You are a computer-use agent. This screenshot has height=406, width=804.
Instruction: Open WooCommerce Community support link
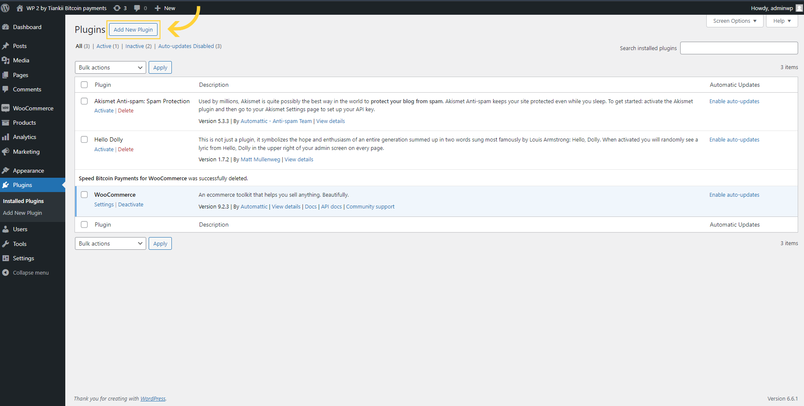370,206
